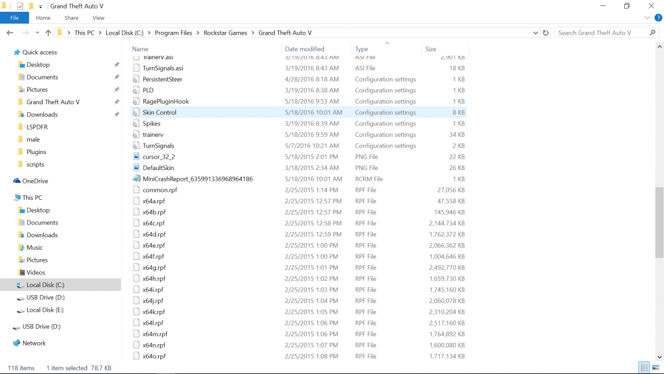664x374 pixels.
Task: Select the cursor_32_2 PNG file icon
Action: coord(136,157)
